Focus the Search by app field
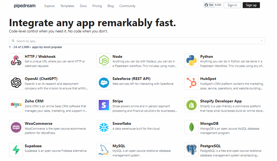Viewport: 277px width, 161px height. click(x=137, y=41)
